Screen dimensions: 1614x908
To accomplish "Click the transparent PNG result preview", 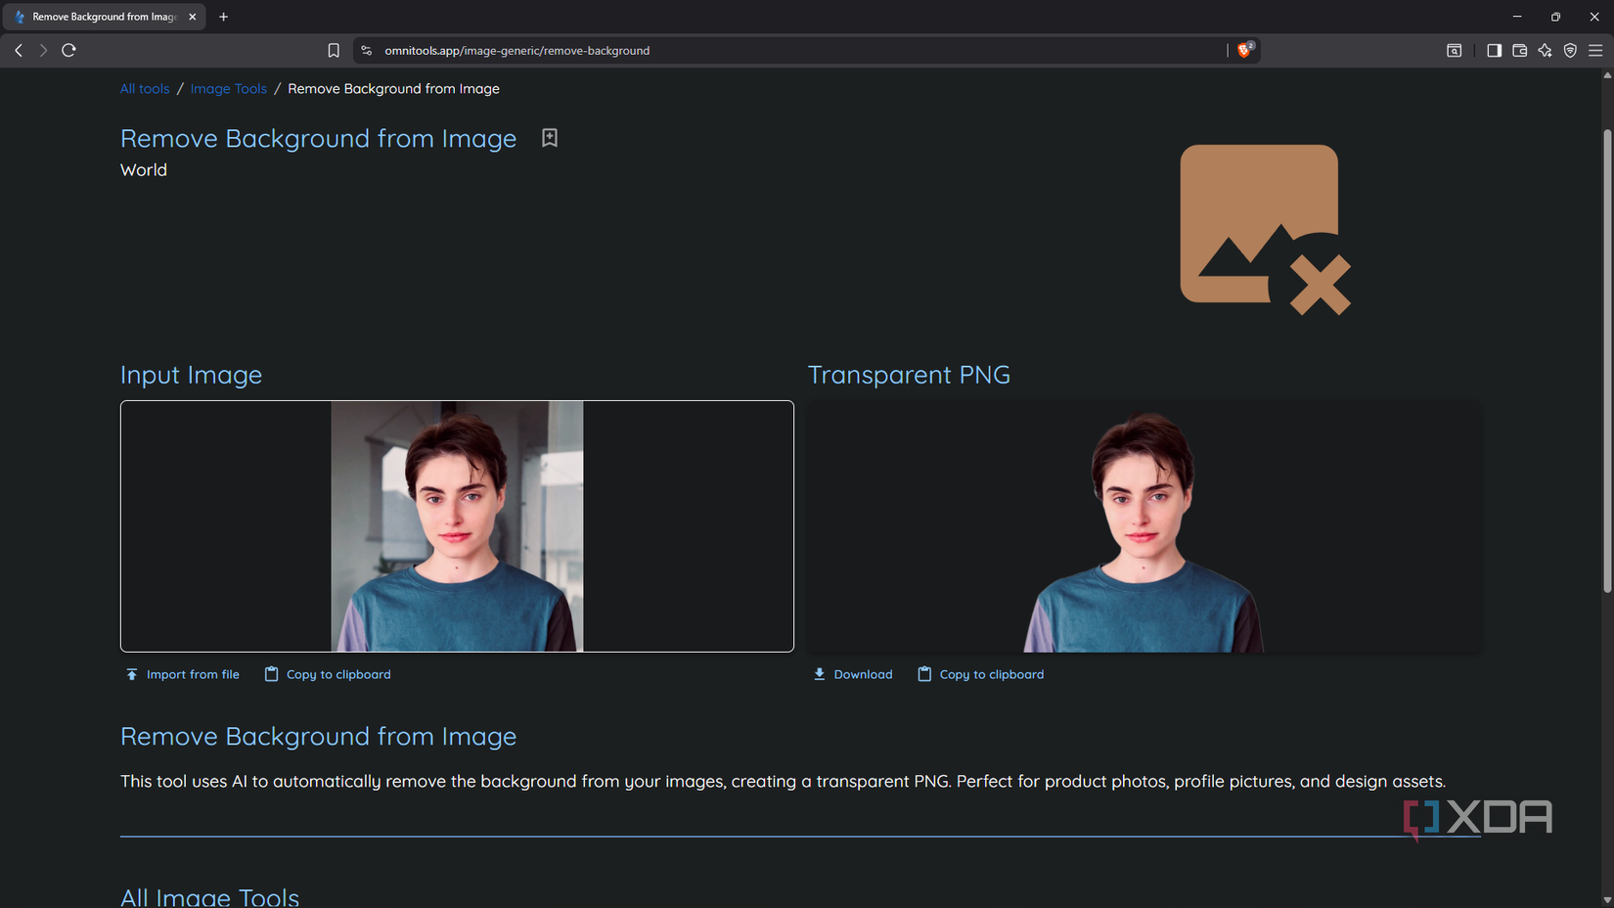I will [x=1143, y=526].
